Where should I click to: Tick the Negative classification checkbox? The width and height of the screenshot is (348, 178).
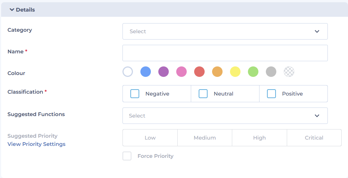135,94
